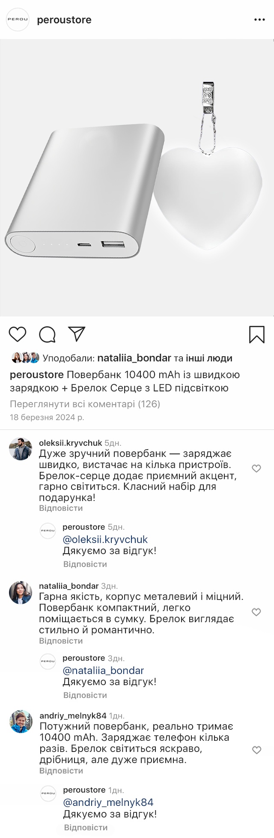The image size is (274, 838).
Task: Open list of other people who liked
Action: [209, 358]
